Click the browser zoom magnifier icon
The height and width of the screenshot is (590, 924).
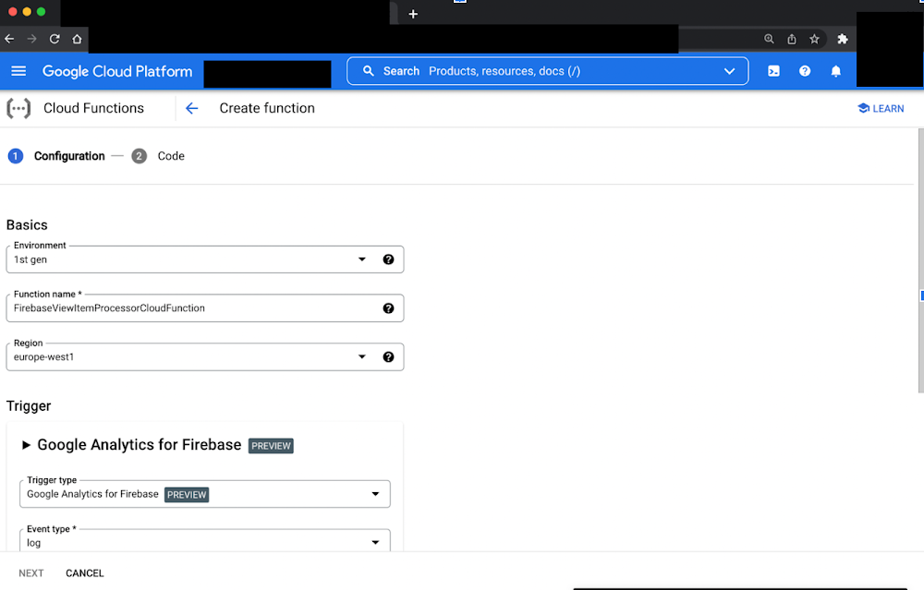point(769,39)
